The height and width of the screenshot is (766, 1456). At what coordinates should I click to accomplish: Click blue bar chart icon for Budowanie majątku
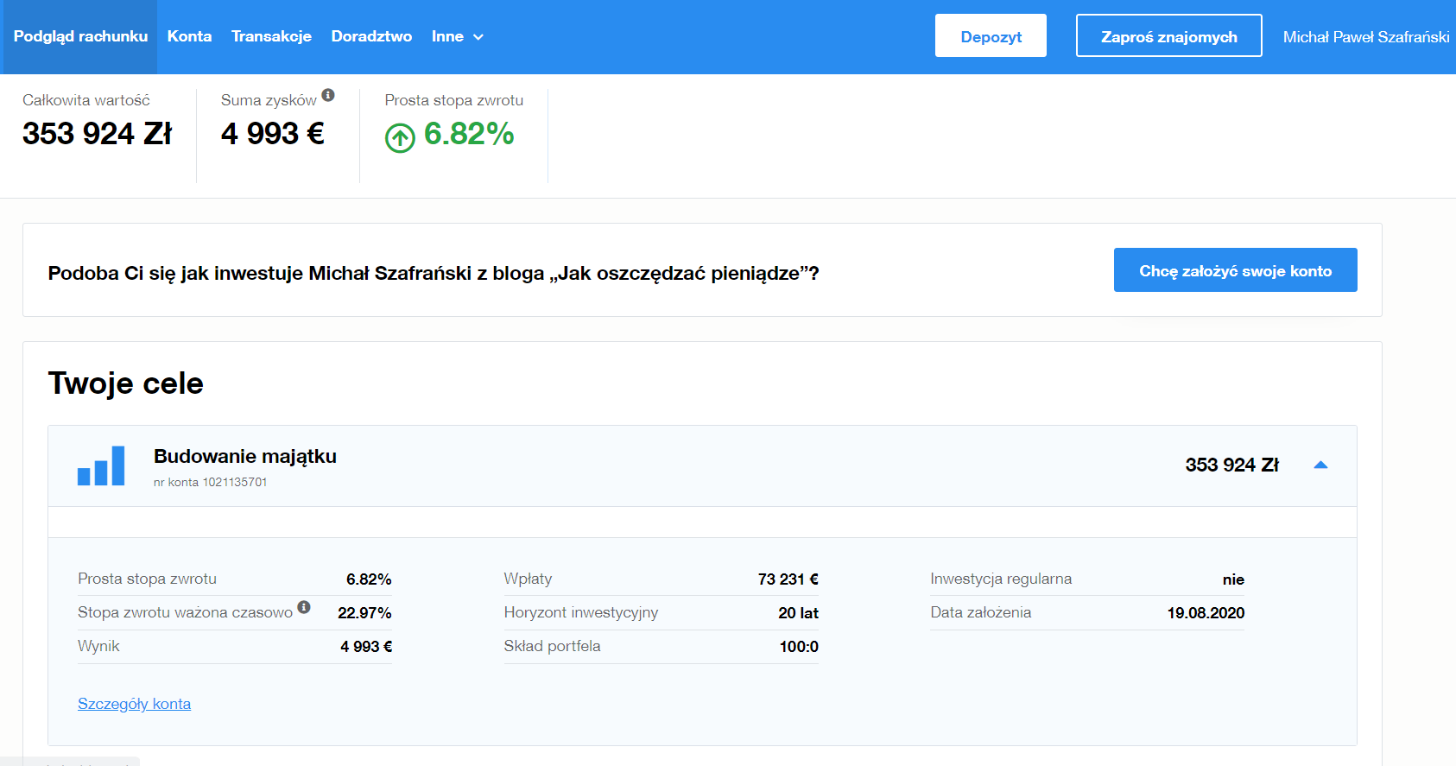coord(101,466)
